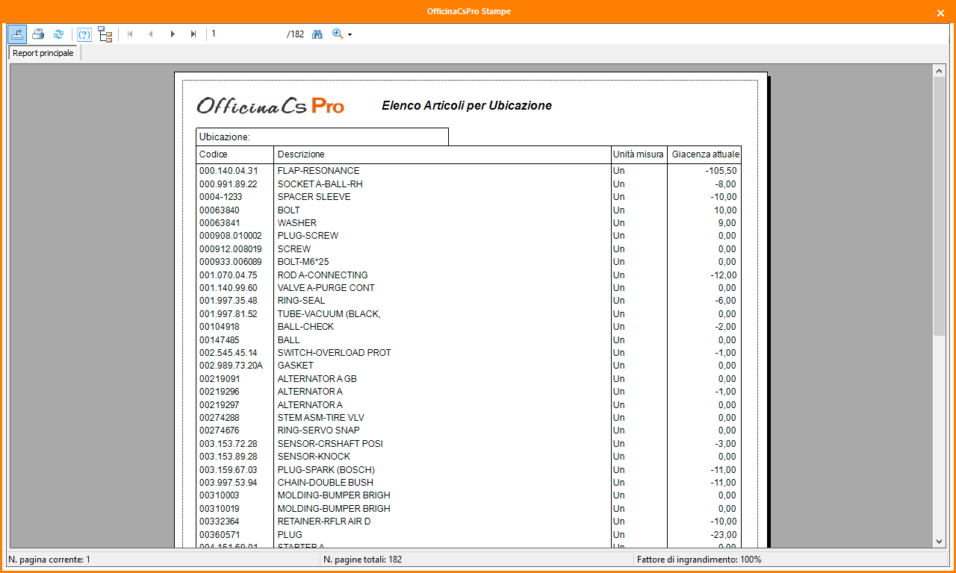This screenshot has height=573, width=956.
Task: Click the WASHER description
Action: click(297, 223)
